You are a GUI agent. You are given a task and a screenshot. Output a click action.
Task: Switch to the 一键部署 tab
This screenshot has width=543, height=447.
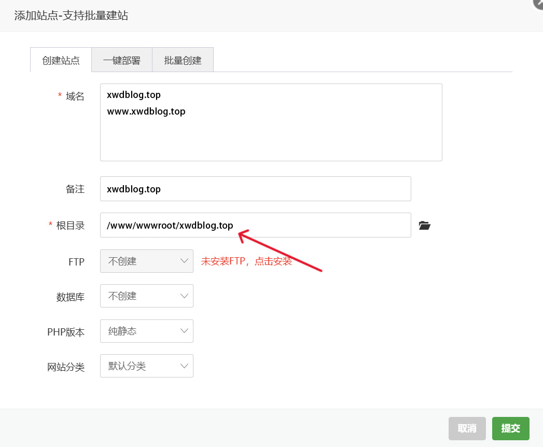(x=121, y=60)
